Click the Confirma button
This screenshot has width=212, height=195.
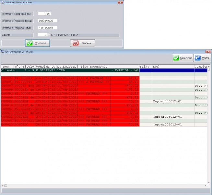coord(37,43)
